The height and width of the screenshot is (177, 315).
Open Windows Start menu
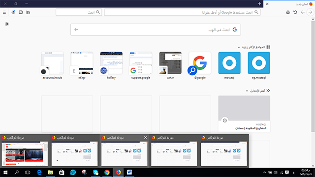pyautogui.click(x=5, y=173)
